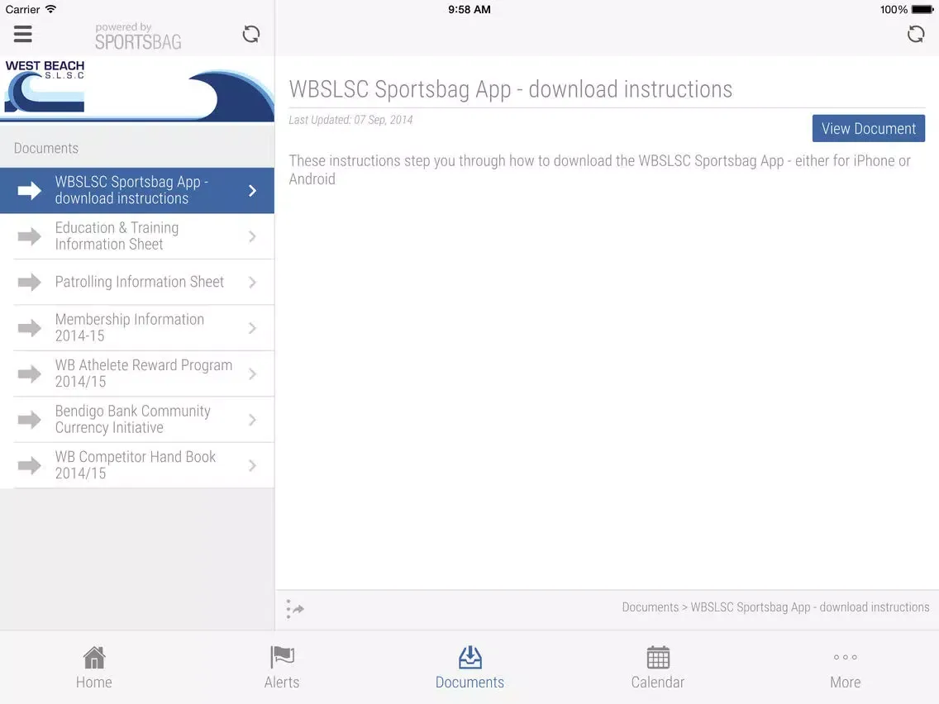Tap the Wi-Fi signal icon
The image size is (939, 704).
coord(51,9)
